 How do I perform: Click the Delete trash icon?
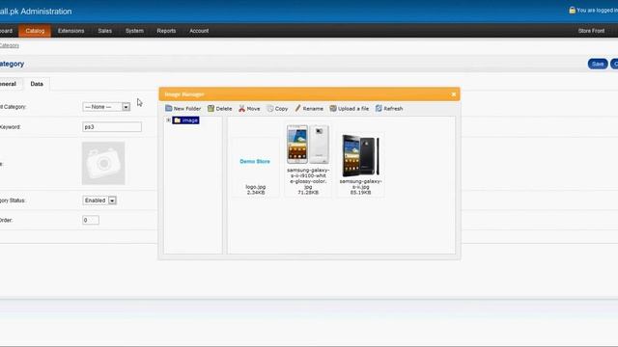tap(211, 108)
